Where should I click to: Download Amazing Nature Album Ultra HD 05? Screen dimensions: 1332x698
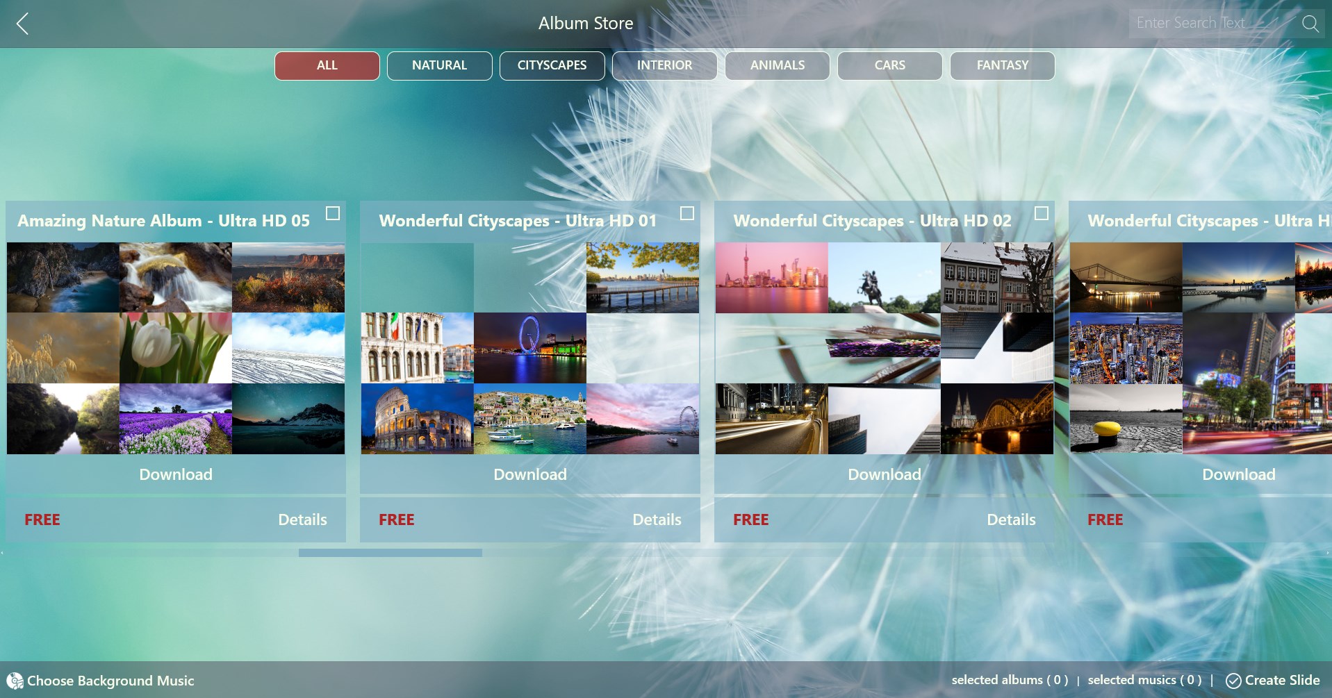(x=176, y=474)
